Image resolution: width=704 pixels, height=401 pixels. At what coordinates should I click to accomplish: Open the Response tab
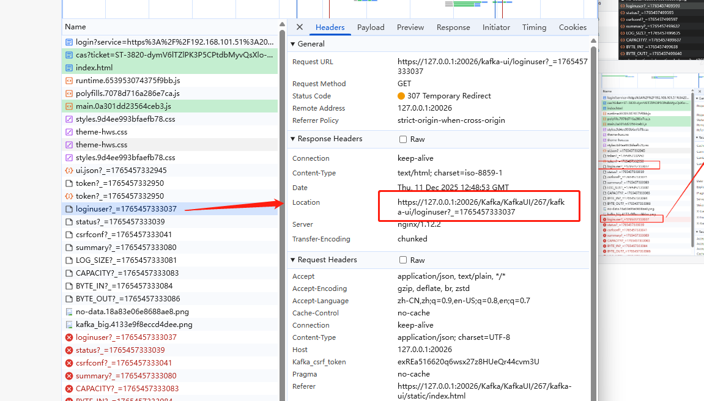(x=453, y=28)
